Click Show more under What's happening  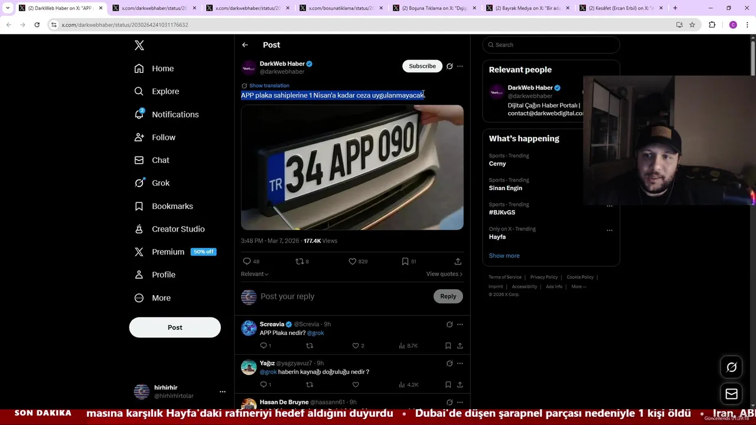coord(504,256)
